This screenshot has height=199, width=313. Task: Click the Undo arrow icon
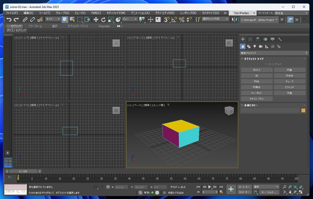(x=9, y=20)
